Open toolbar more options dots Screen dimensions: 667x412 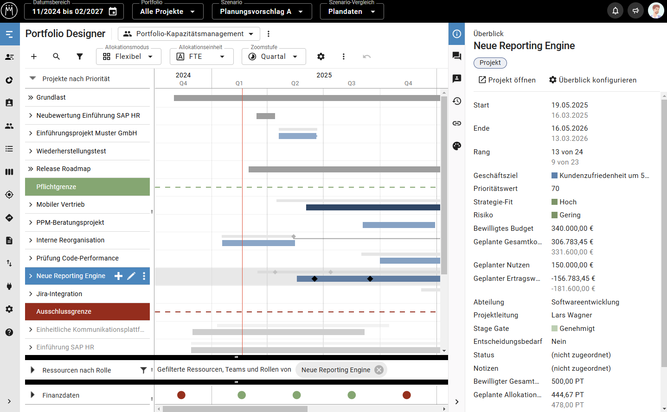click(x=343, y=57)
